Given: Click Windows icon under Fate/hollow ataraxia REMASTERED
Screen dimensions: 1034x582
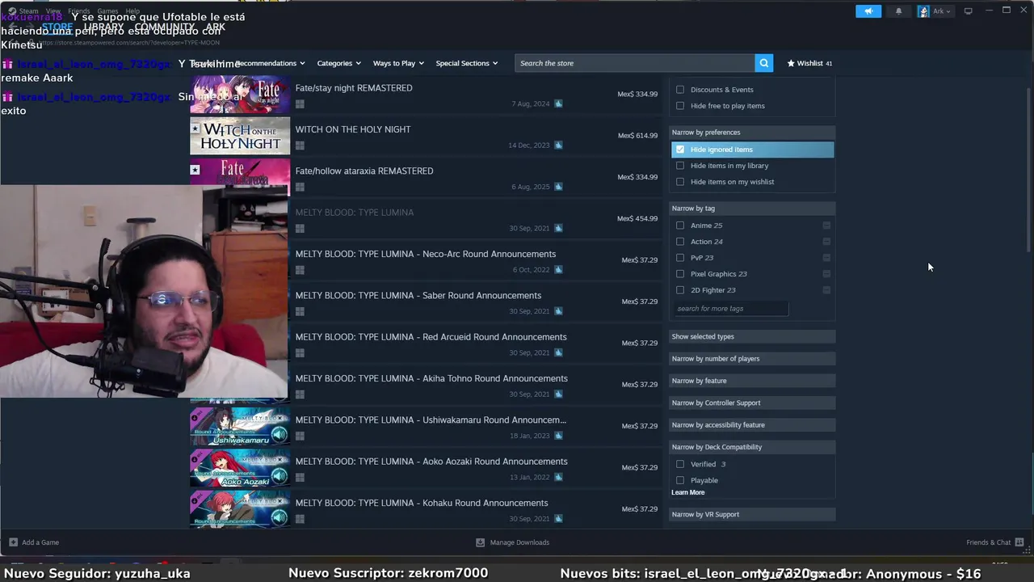Looking at the screenshot, I should [300, 187].
